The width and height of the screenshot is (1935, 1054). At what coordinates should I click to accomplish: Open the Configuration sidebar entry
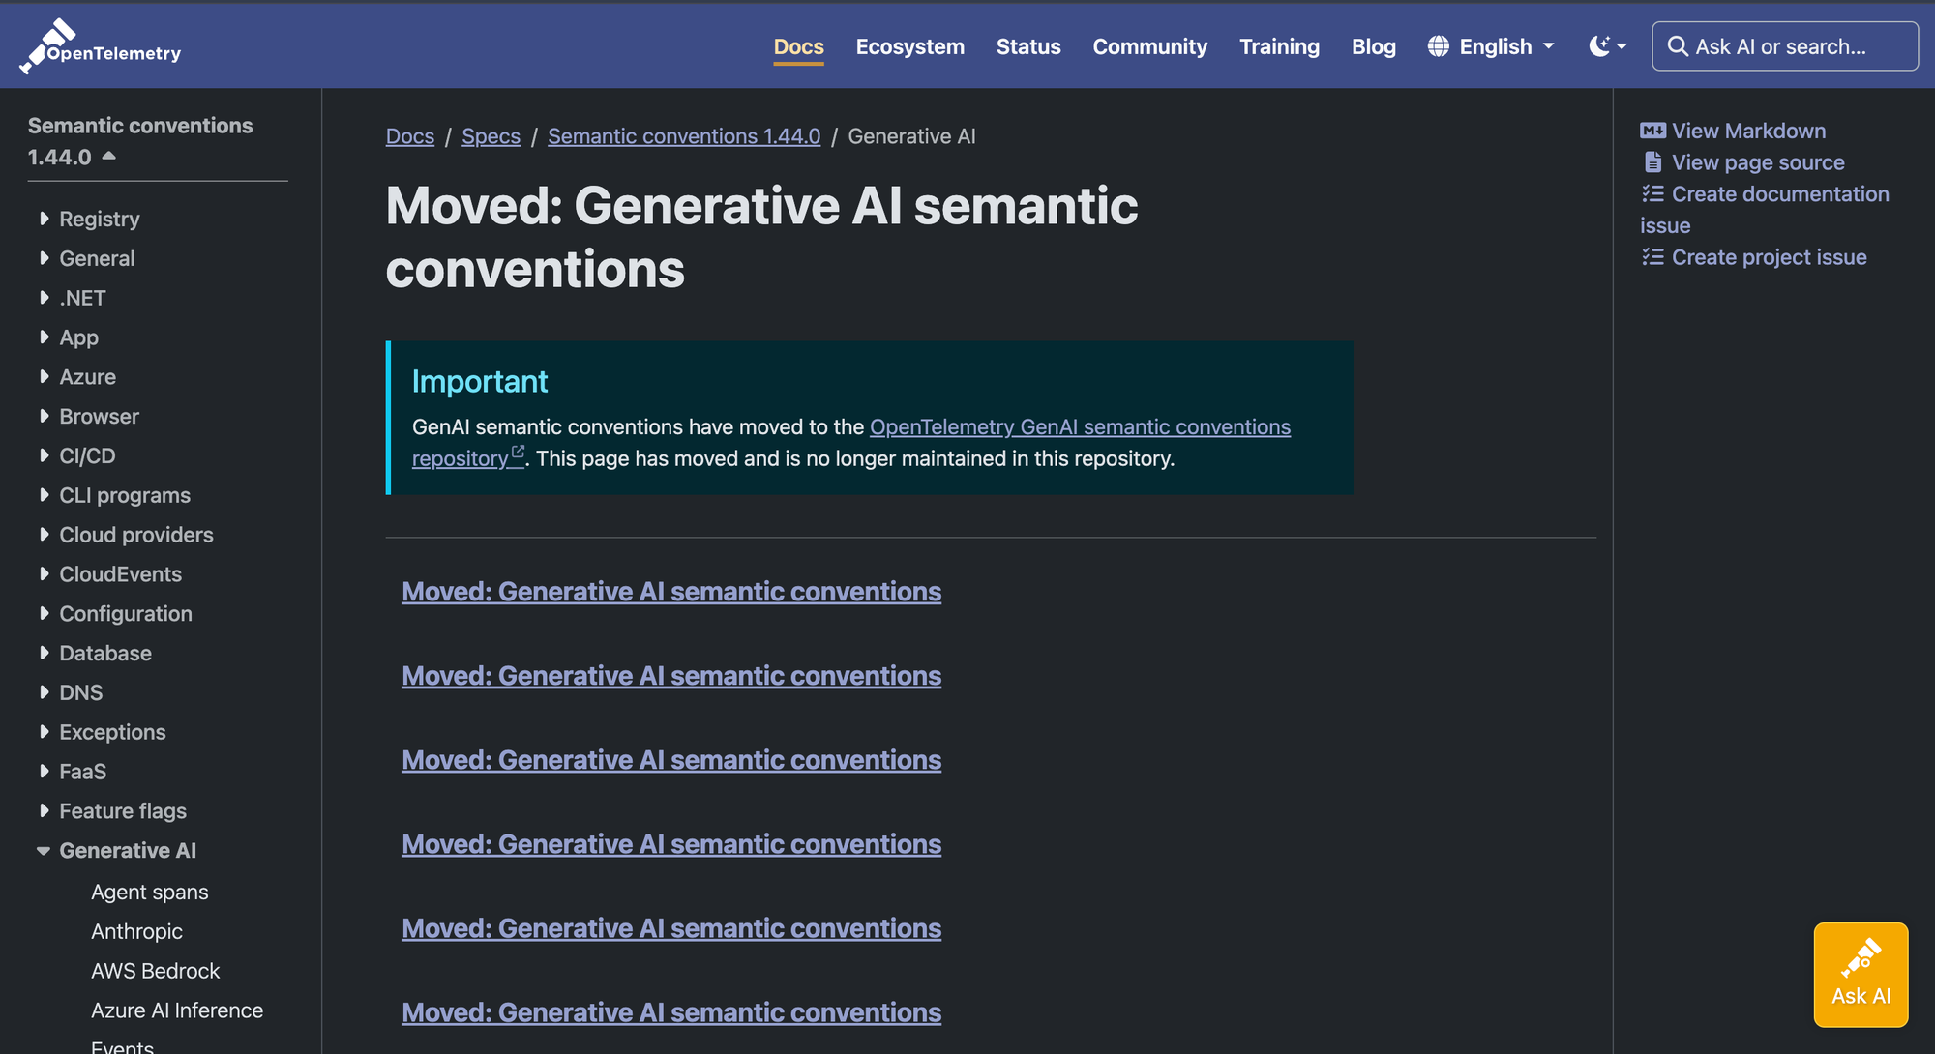(126, 614)
